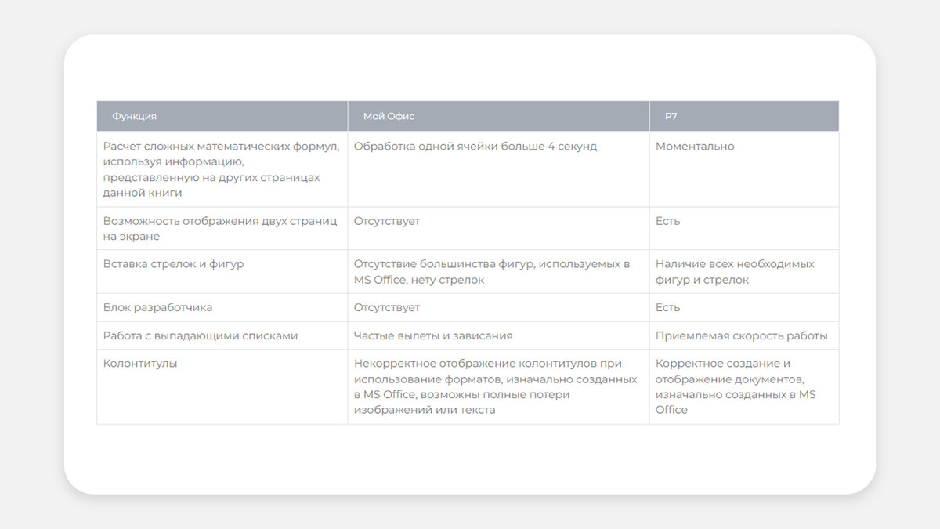Viewport: 940px width, 529px height.
Task: Click the cell "Корректное создание и отображение документов"
Action: click(744, 387)
